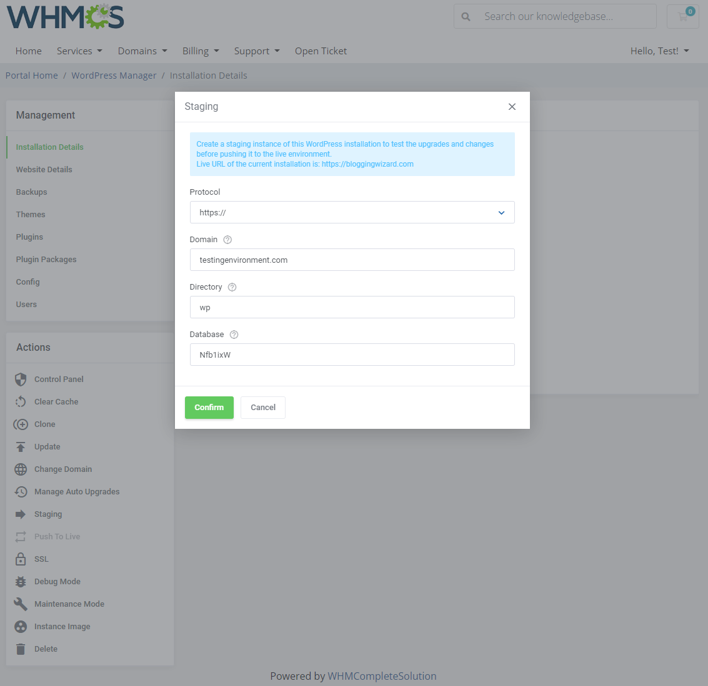Open Themes in Management sidebar
Viewport: 708px width, 686px height.
31,215
